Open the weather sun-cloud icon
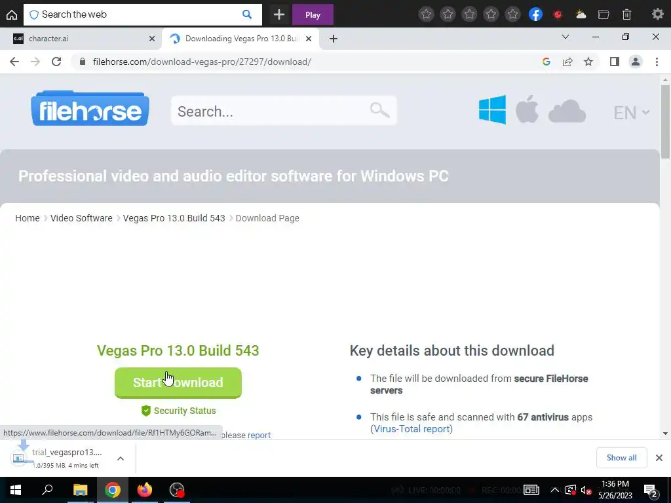The image size is (671, 503). [x=581, y=14]
